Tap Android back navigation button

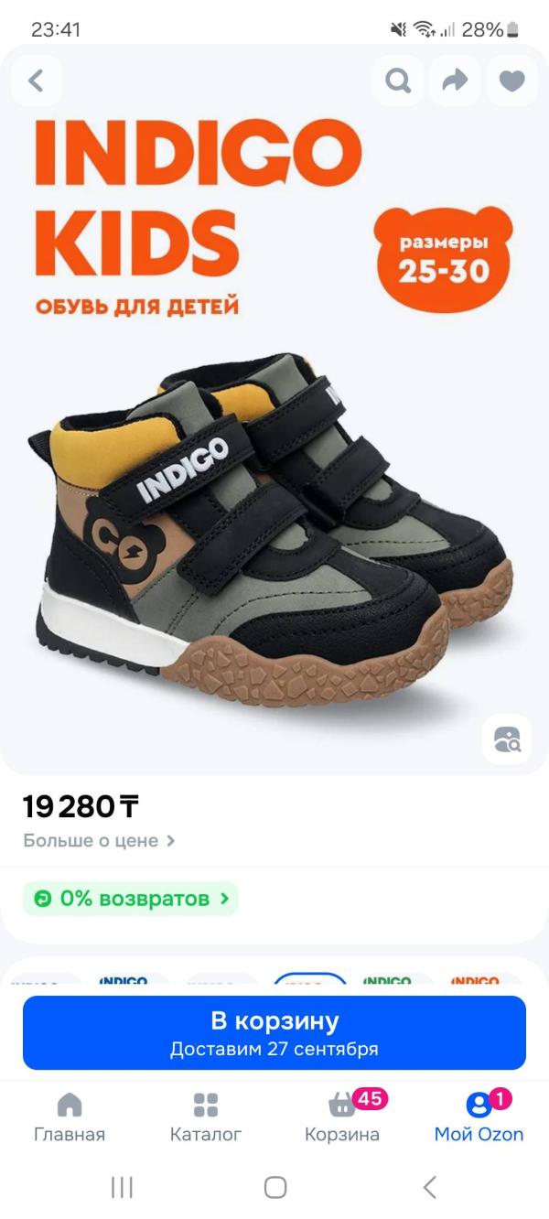click(429, 1187)
